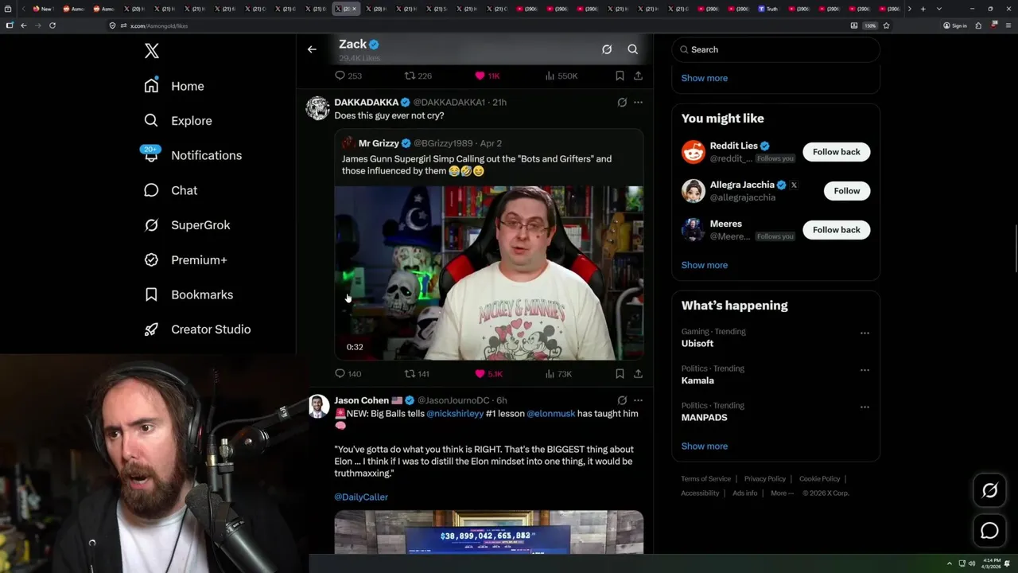Click reply icon showing 253
This screenshot has width=1018, height=573.
pos(348,76)
